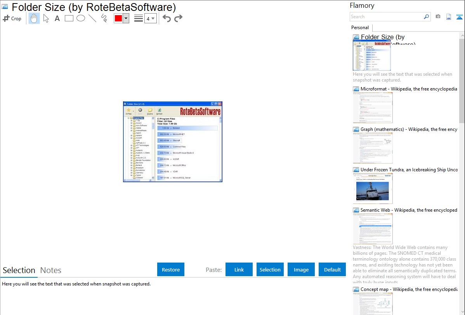Click the Folder Size screenshot in the canvas
This screenshot has width=465, height=315.
coord(173,142)
